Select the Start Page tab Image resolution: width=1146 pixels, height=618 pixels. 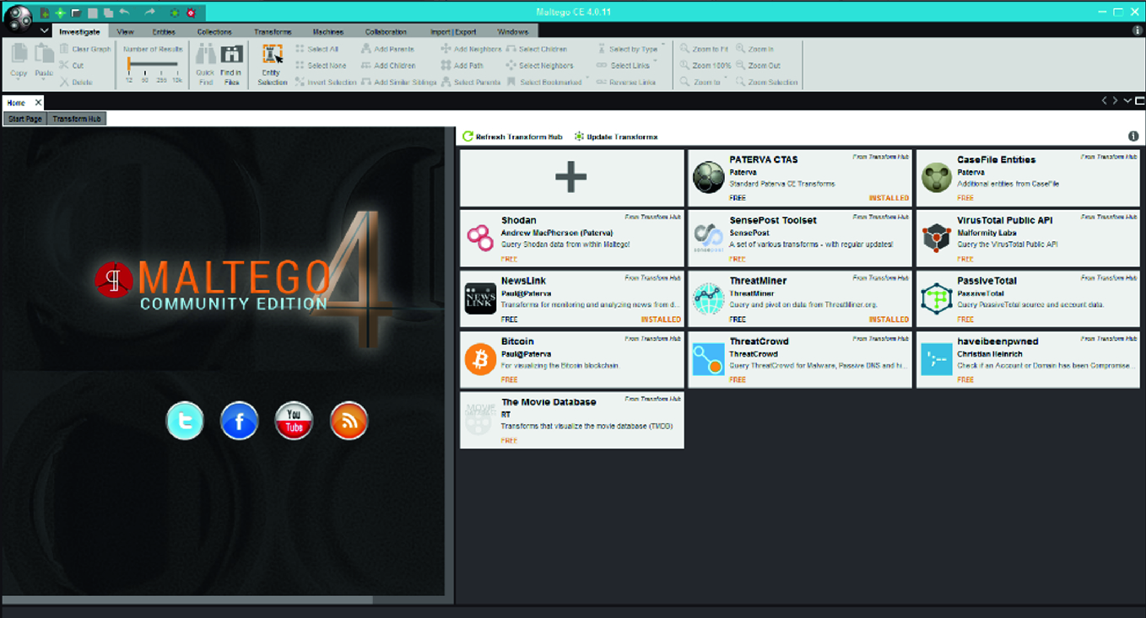[x=24, y=119]
